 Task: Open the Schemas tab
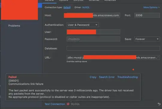click(x=94, y=1)
